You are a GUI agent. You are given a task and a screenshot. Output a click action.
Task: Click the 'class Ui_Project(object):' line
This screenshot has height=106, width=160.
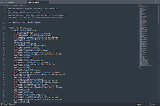pyautogui.click(x=17, y=27)
